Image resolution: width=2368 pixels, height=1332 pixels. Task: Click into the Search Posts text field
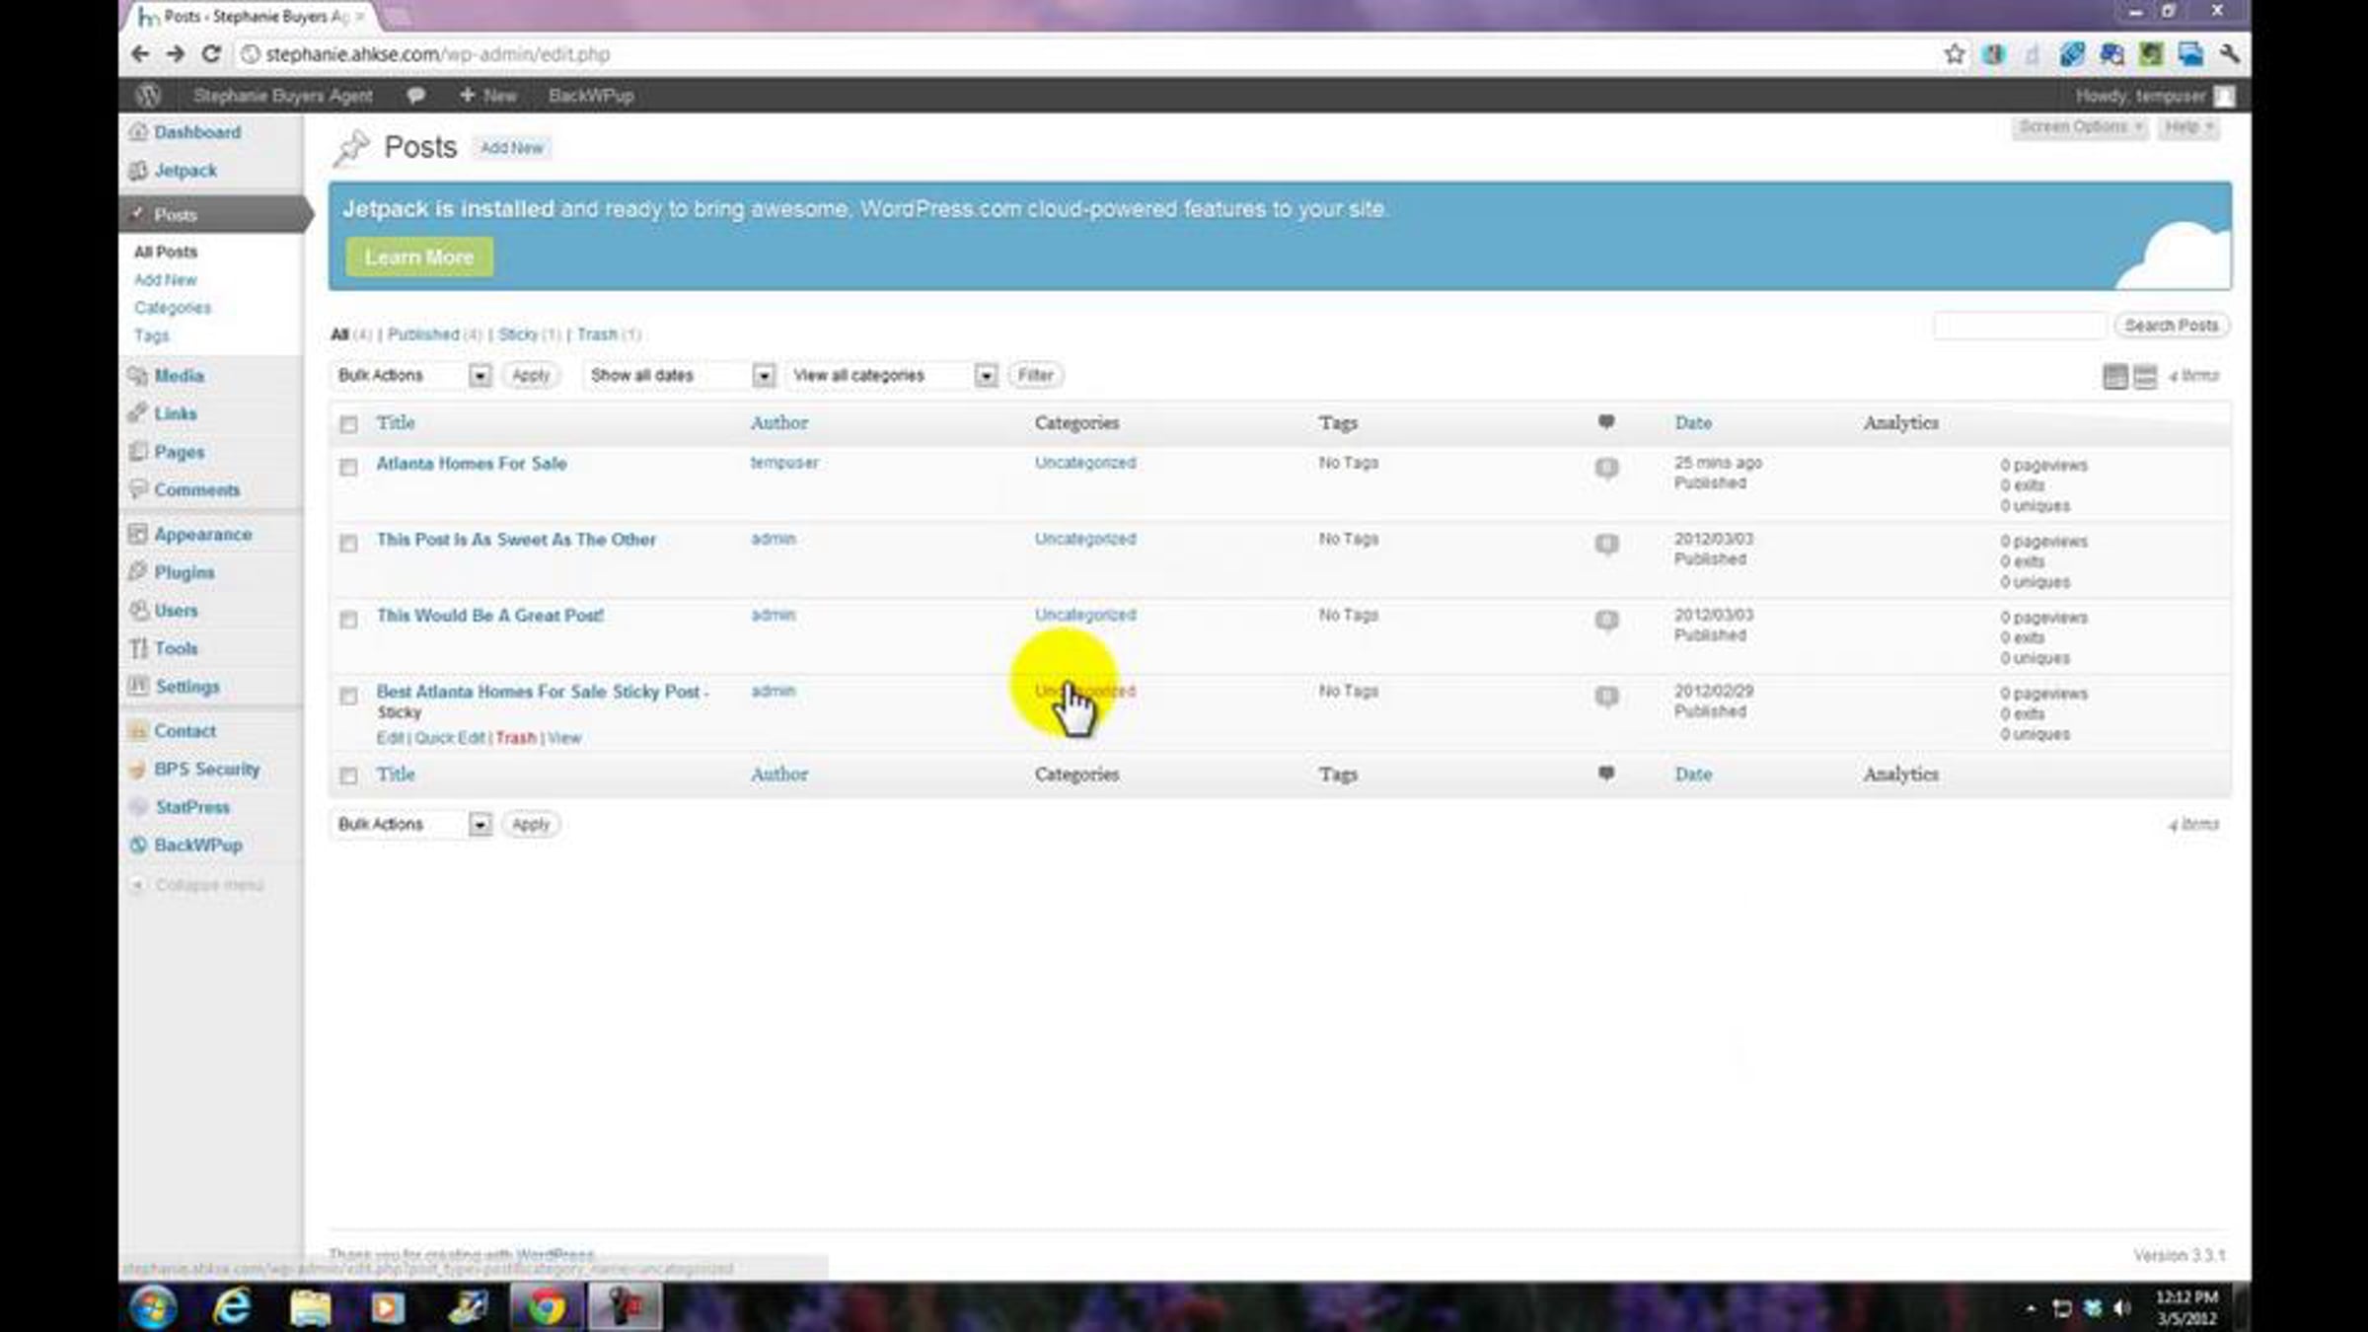(x=2019, y=326)
